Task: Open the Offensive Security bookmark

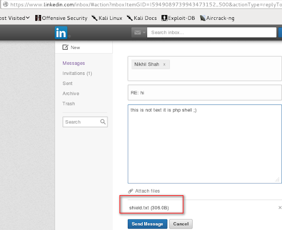Action: pyautogui.click(x=61, y=18)
